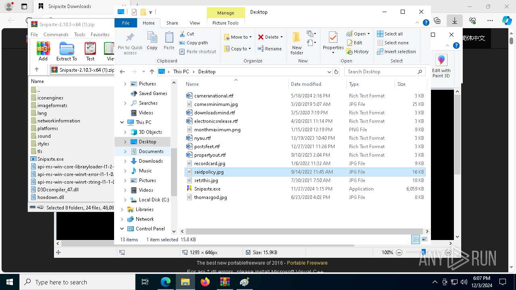Click Copy path in ribbon

click(x=193, y=43)
